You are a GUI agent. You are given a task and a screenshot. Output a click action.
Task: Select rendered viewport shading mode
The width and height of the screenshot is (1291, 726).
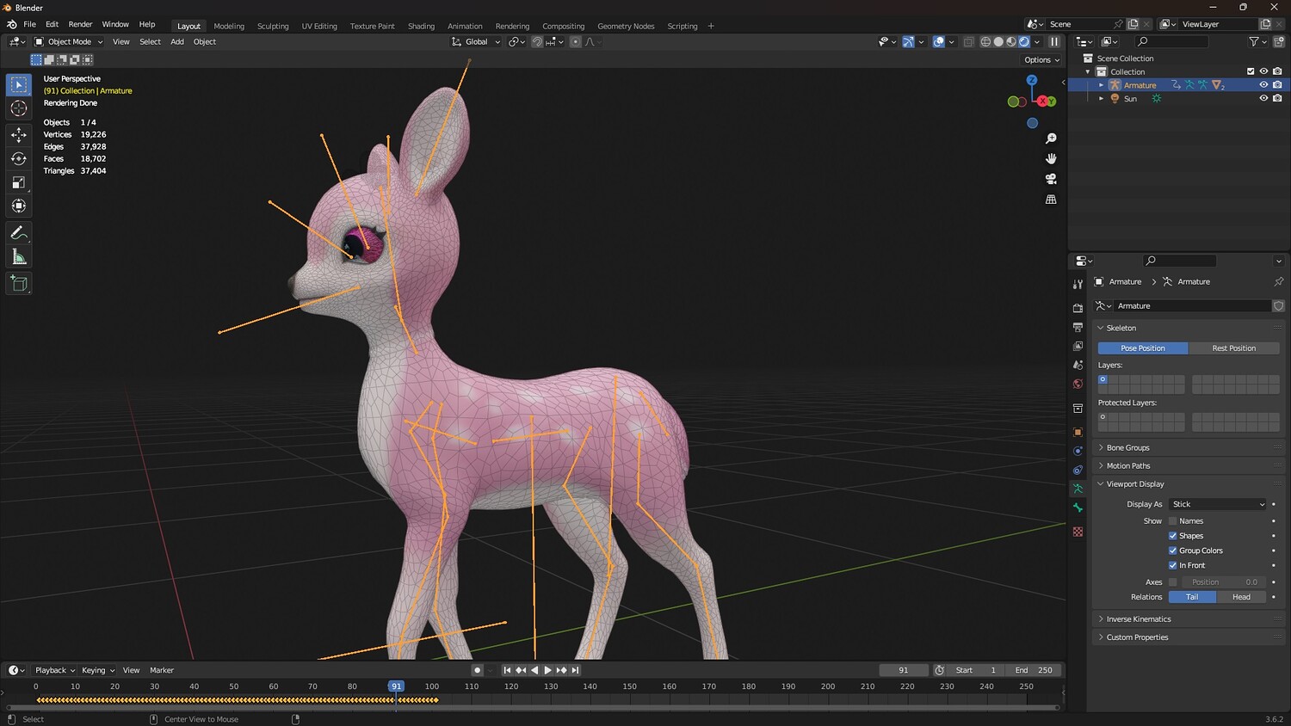(x=1024, y=41)
